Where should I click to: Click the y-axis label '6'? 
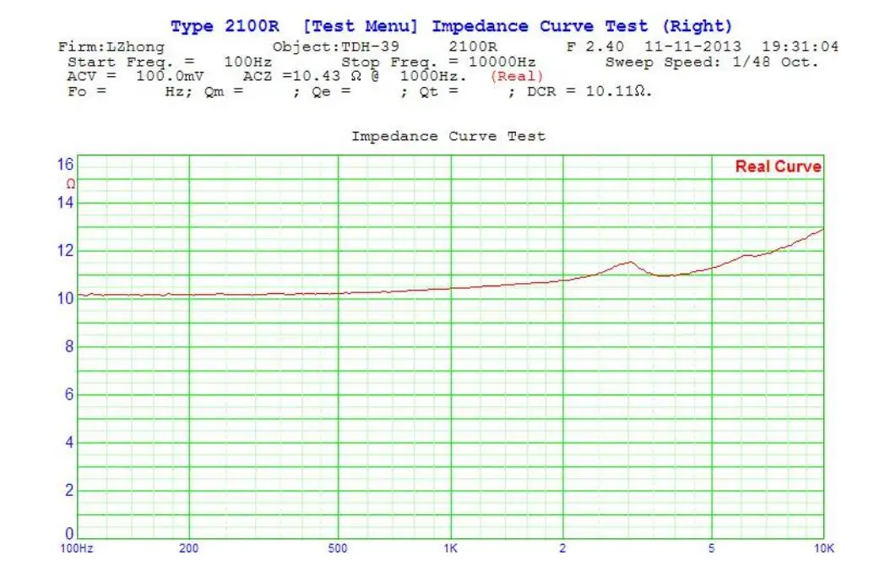[69, 394]
